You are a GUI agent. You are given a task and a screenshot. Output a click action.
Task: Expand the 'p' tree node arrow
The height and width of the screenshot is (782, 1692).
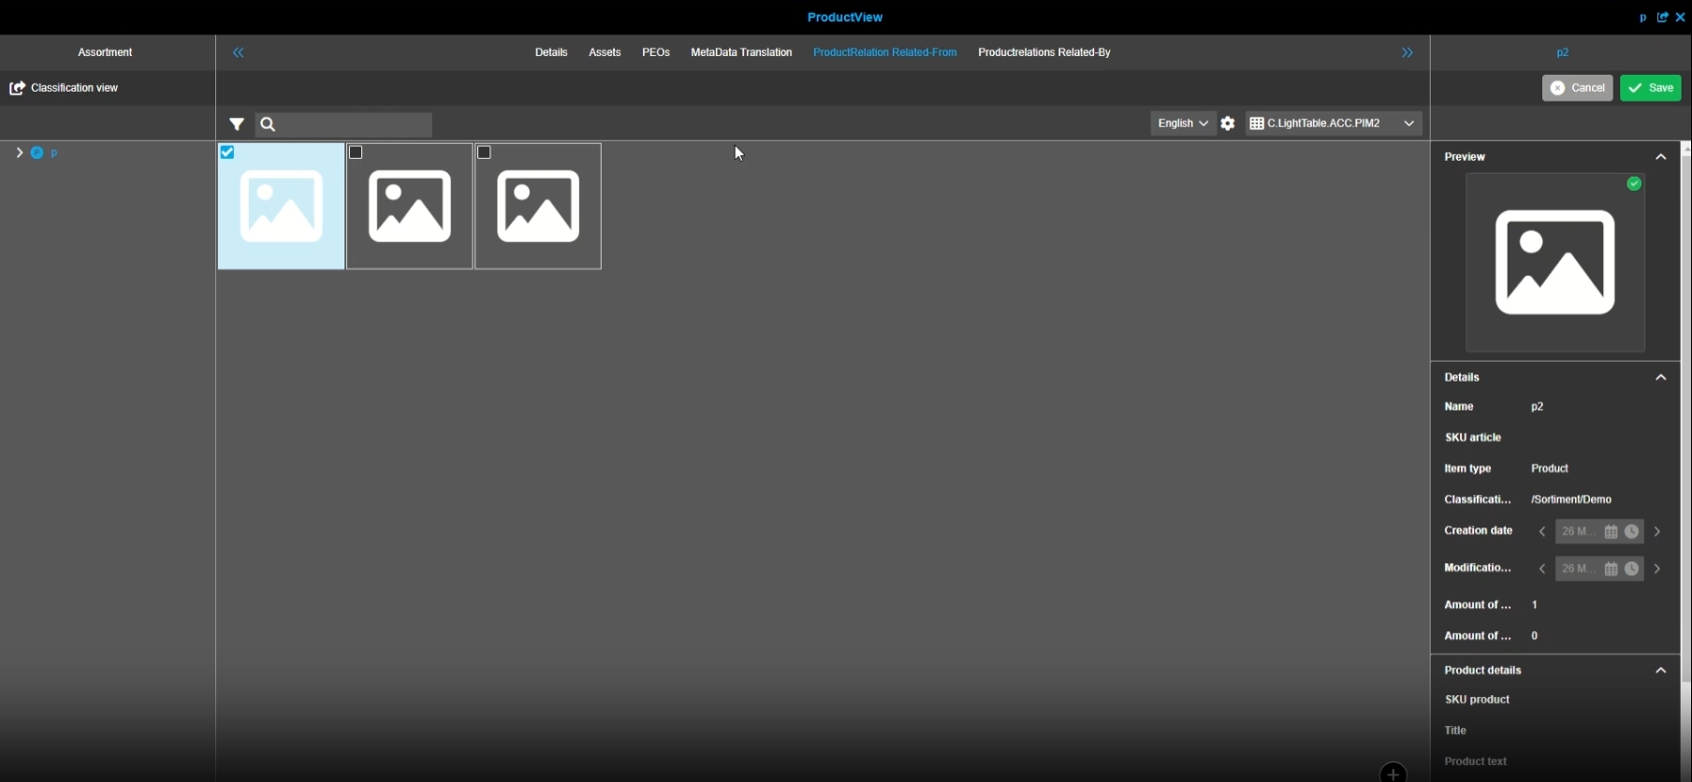pos(19,152)
